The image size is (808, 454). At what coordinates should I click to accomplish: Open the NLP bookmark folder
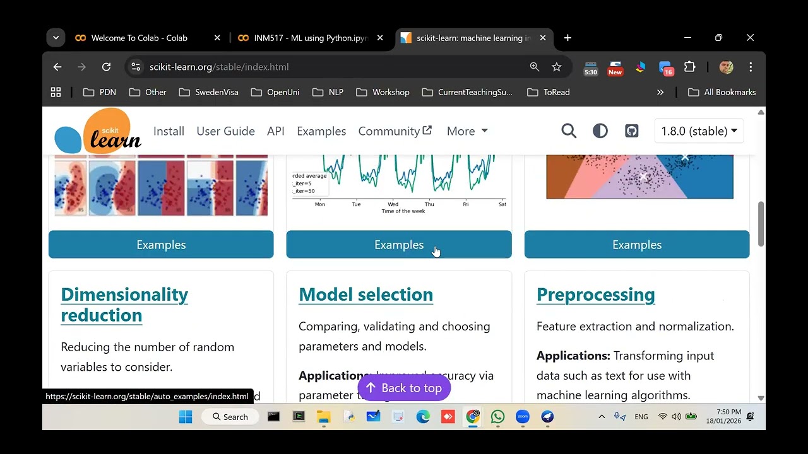click(x=328, y=92)
